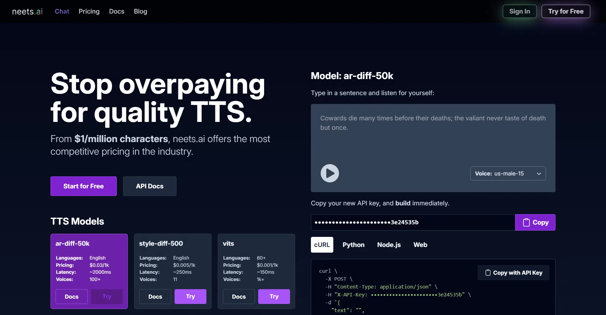Image resolution: width=606 pixels, height=315 pixels.
Task: Click the neets.ai logo
Action: 27,11
